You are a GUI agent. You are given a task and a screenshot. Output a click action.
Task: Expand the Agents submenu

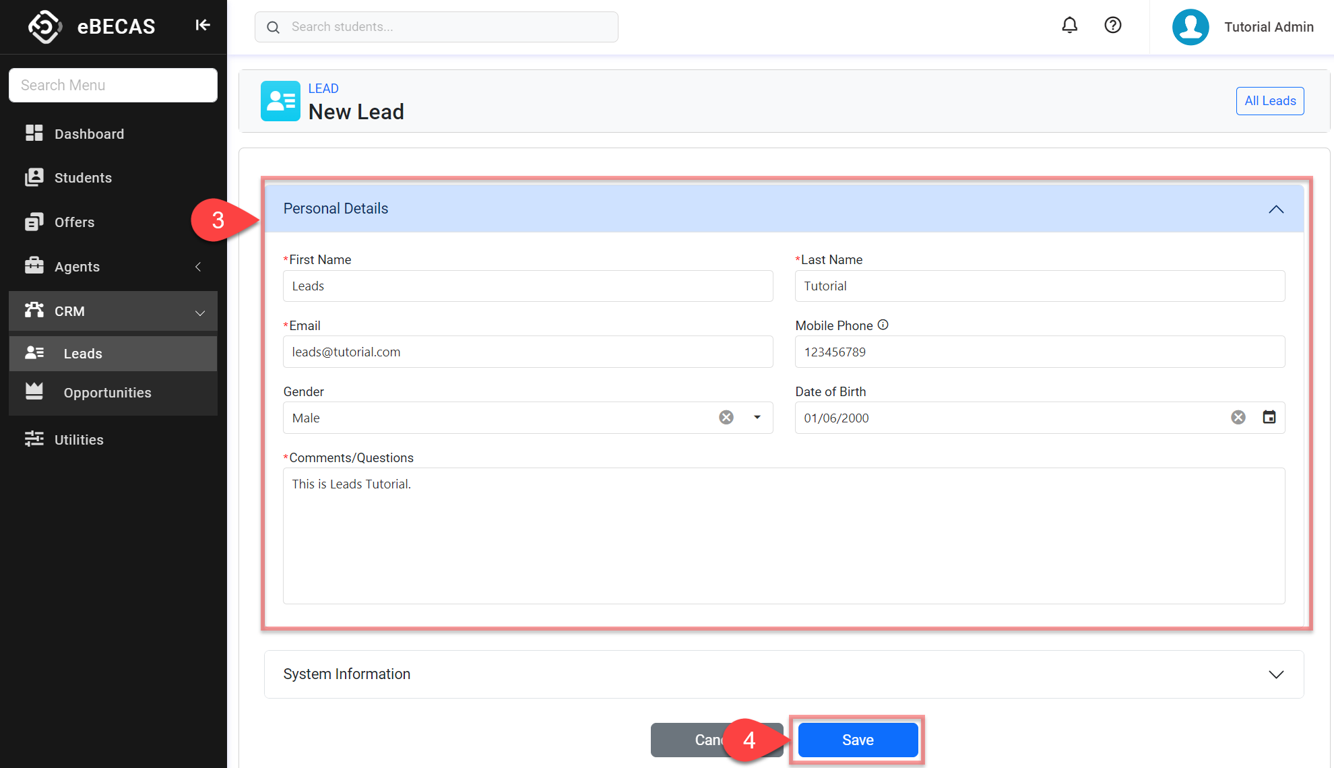click(198, 267)
